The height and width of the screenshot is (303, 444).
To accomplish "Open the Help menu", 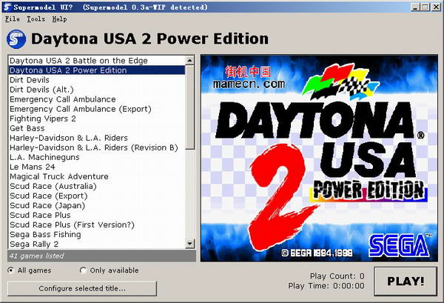I will (59, 19).
